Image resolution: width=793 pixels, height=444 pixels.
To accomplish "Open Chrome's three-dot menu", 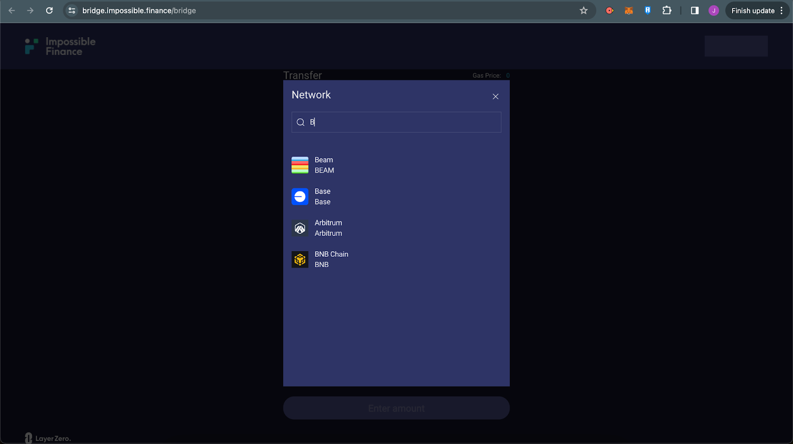I will tap(782, 10).
